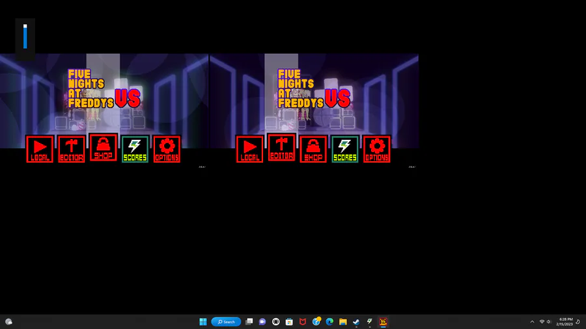
Task: Click the taskbar Search box
Action: tap(226, 322)
